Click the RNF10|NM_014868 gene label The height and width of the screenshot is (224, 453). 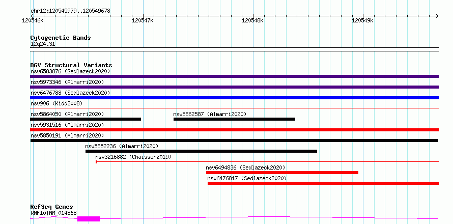[53, 213]
